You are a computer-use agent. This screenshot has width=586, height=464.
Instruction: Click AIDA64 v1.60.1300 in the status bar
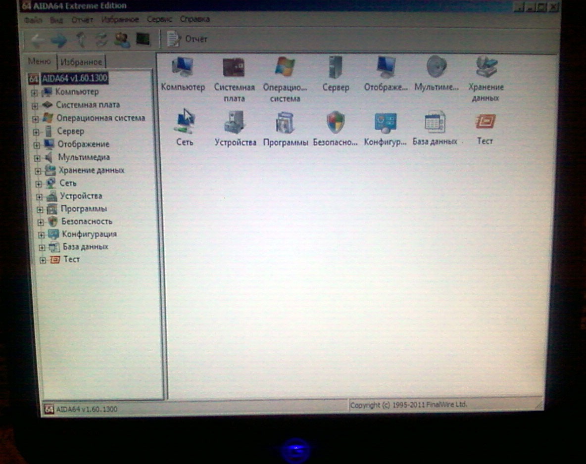tap(86, 409)
